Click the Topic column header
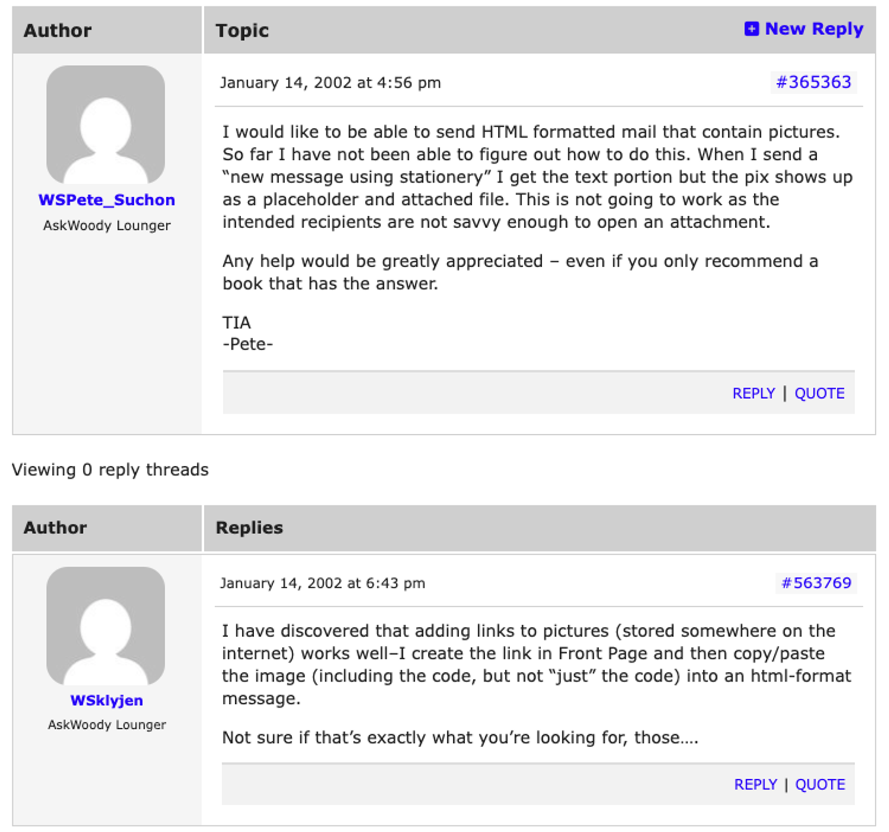The height and width of the screenshot is (832, 889). pyautogui.click(x=242, y=31)
